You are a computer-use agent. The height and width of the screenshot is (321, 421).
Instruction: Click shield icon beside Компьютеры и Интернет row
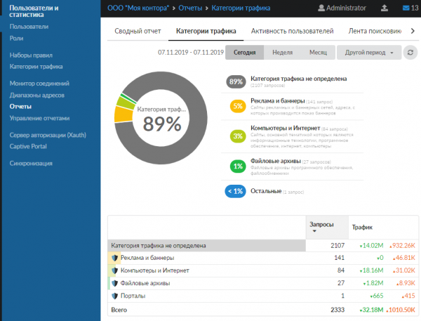point(116,270)
